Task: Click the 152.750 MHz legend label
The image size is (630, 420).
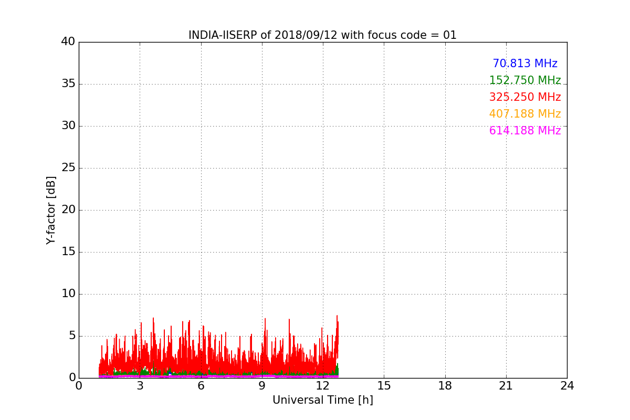Action: [x=525, y=80]
